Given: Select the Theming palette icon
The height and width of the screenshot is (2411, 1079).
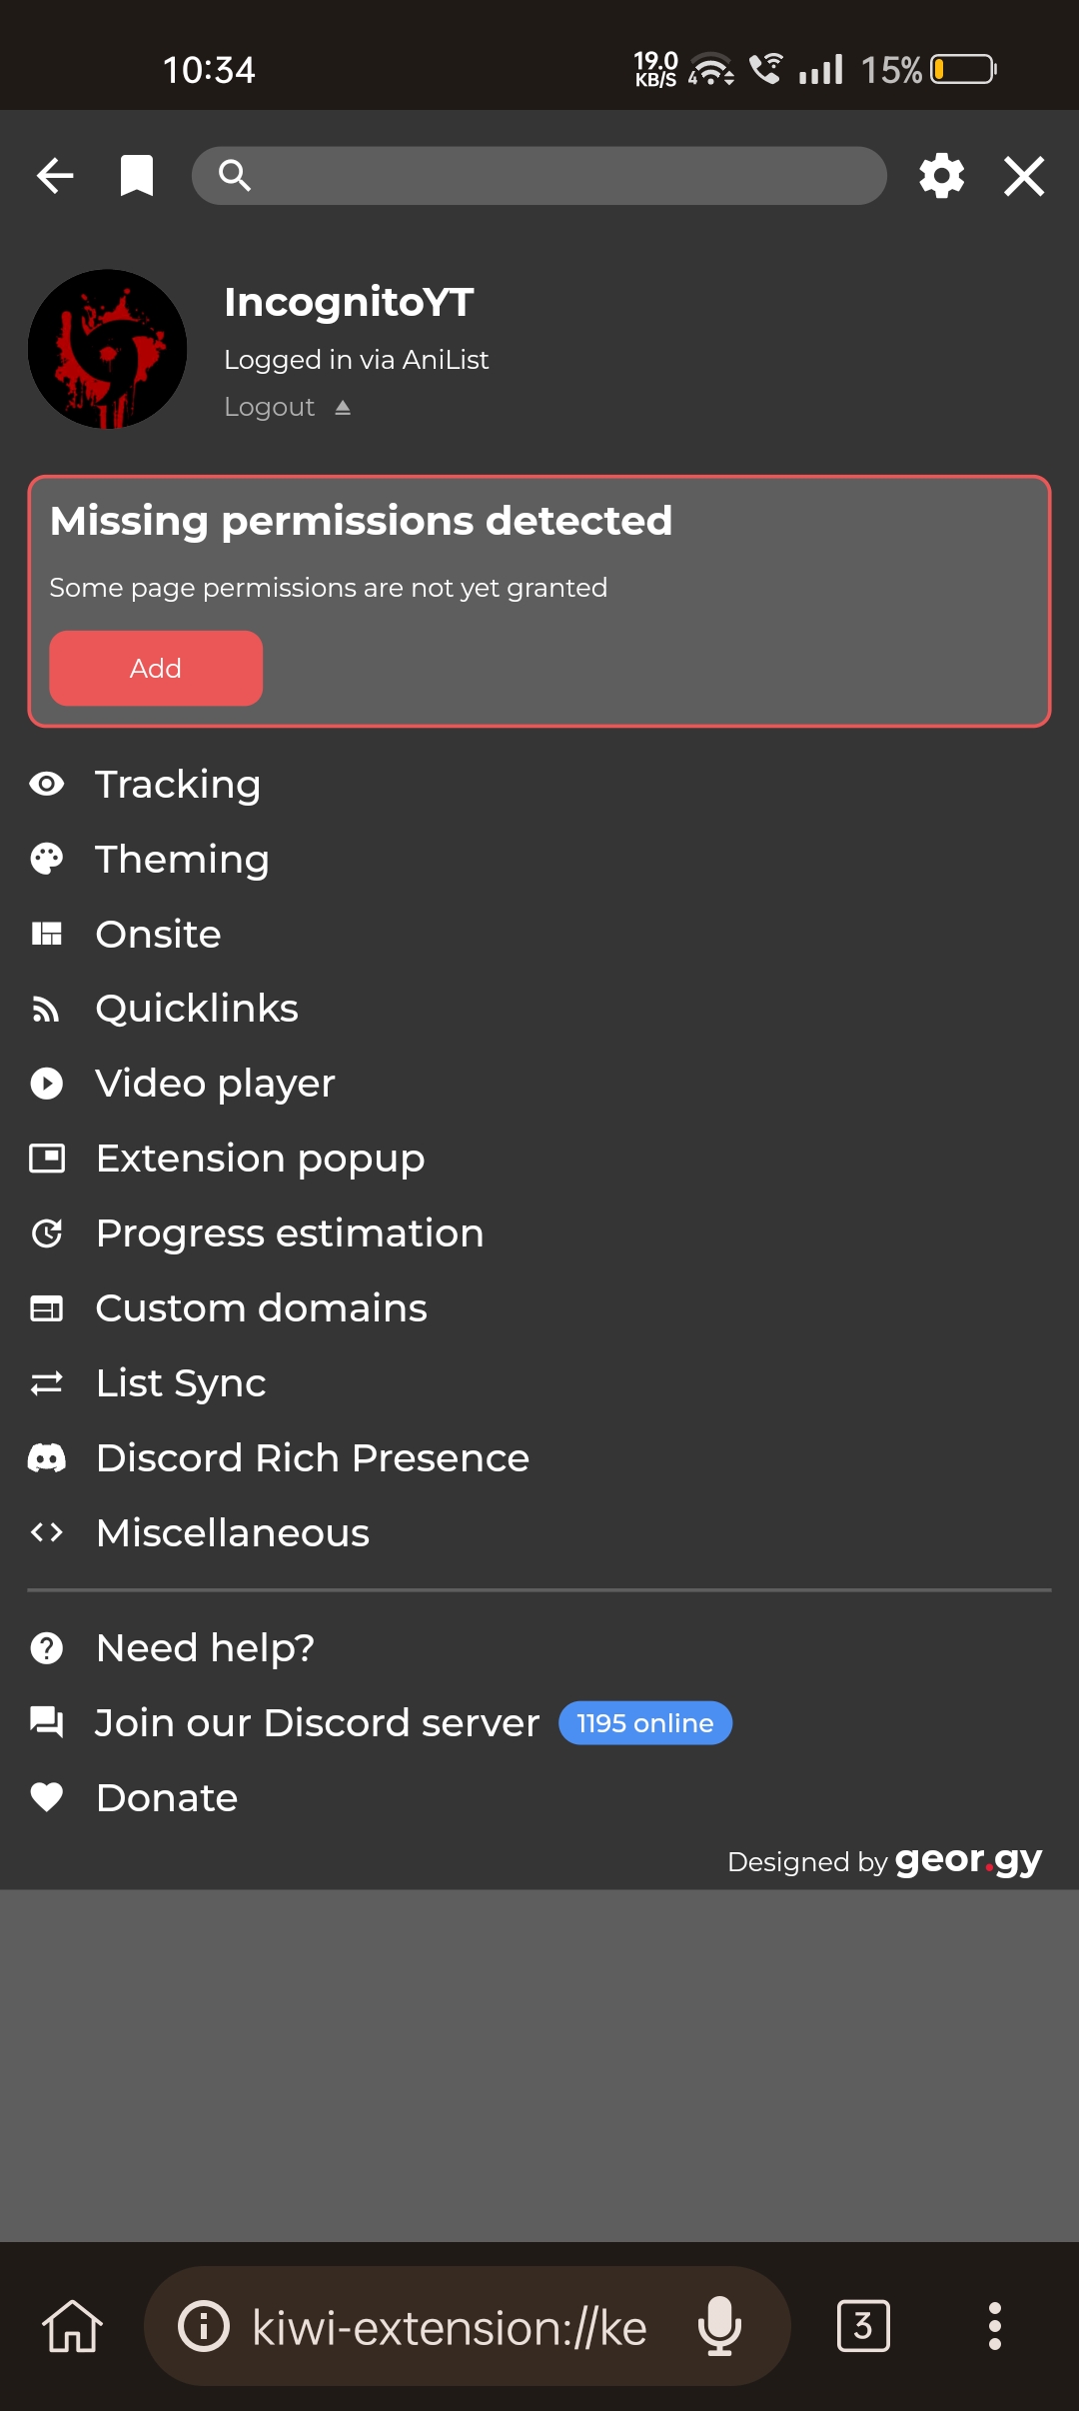Looking at the screenshot, I should (47, 858).
